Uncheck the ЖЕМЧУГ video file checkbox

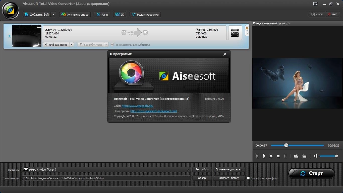click(x=9, y=36)
